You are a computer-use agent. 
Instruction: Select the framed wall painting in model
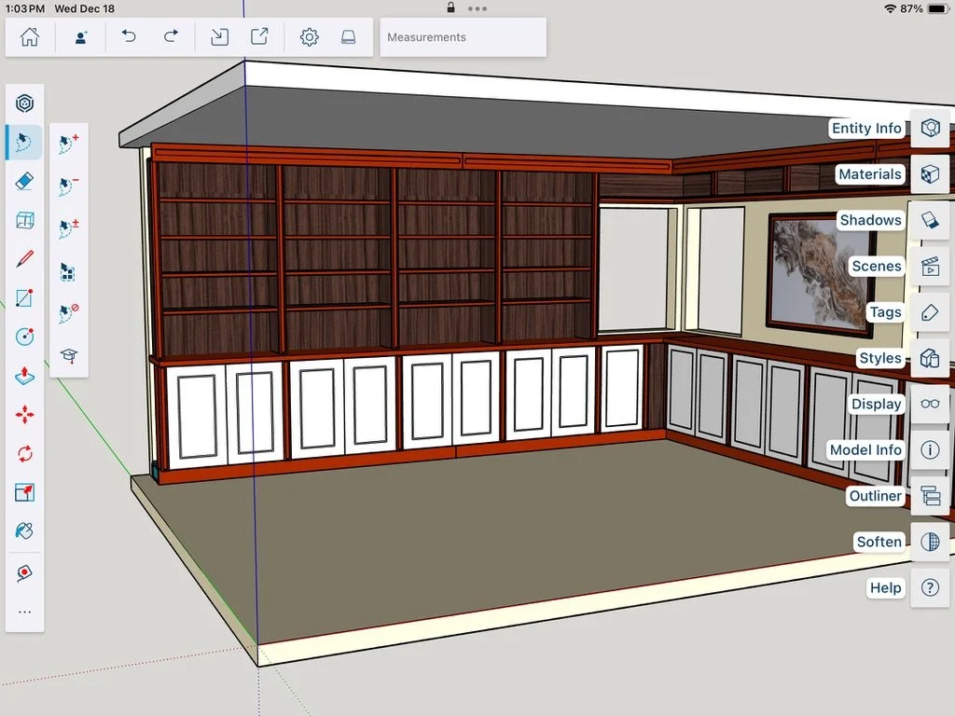[819, 275]
